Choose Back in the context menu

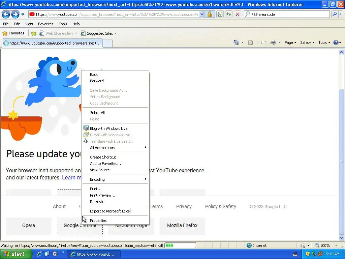pyautogui.click(x=115, y=75)
